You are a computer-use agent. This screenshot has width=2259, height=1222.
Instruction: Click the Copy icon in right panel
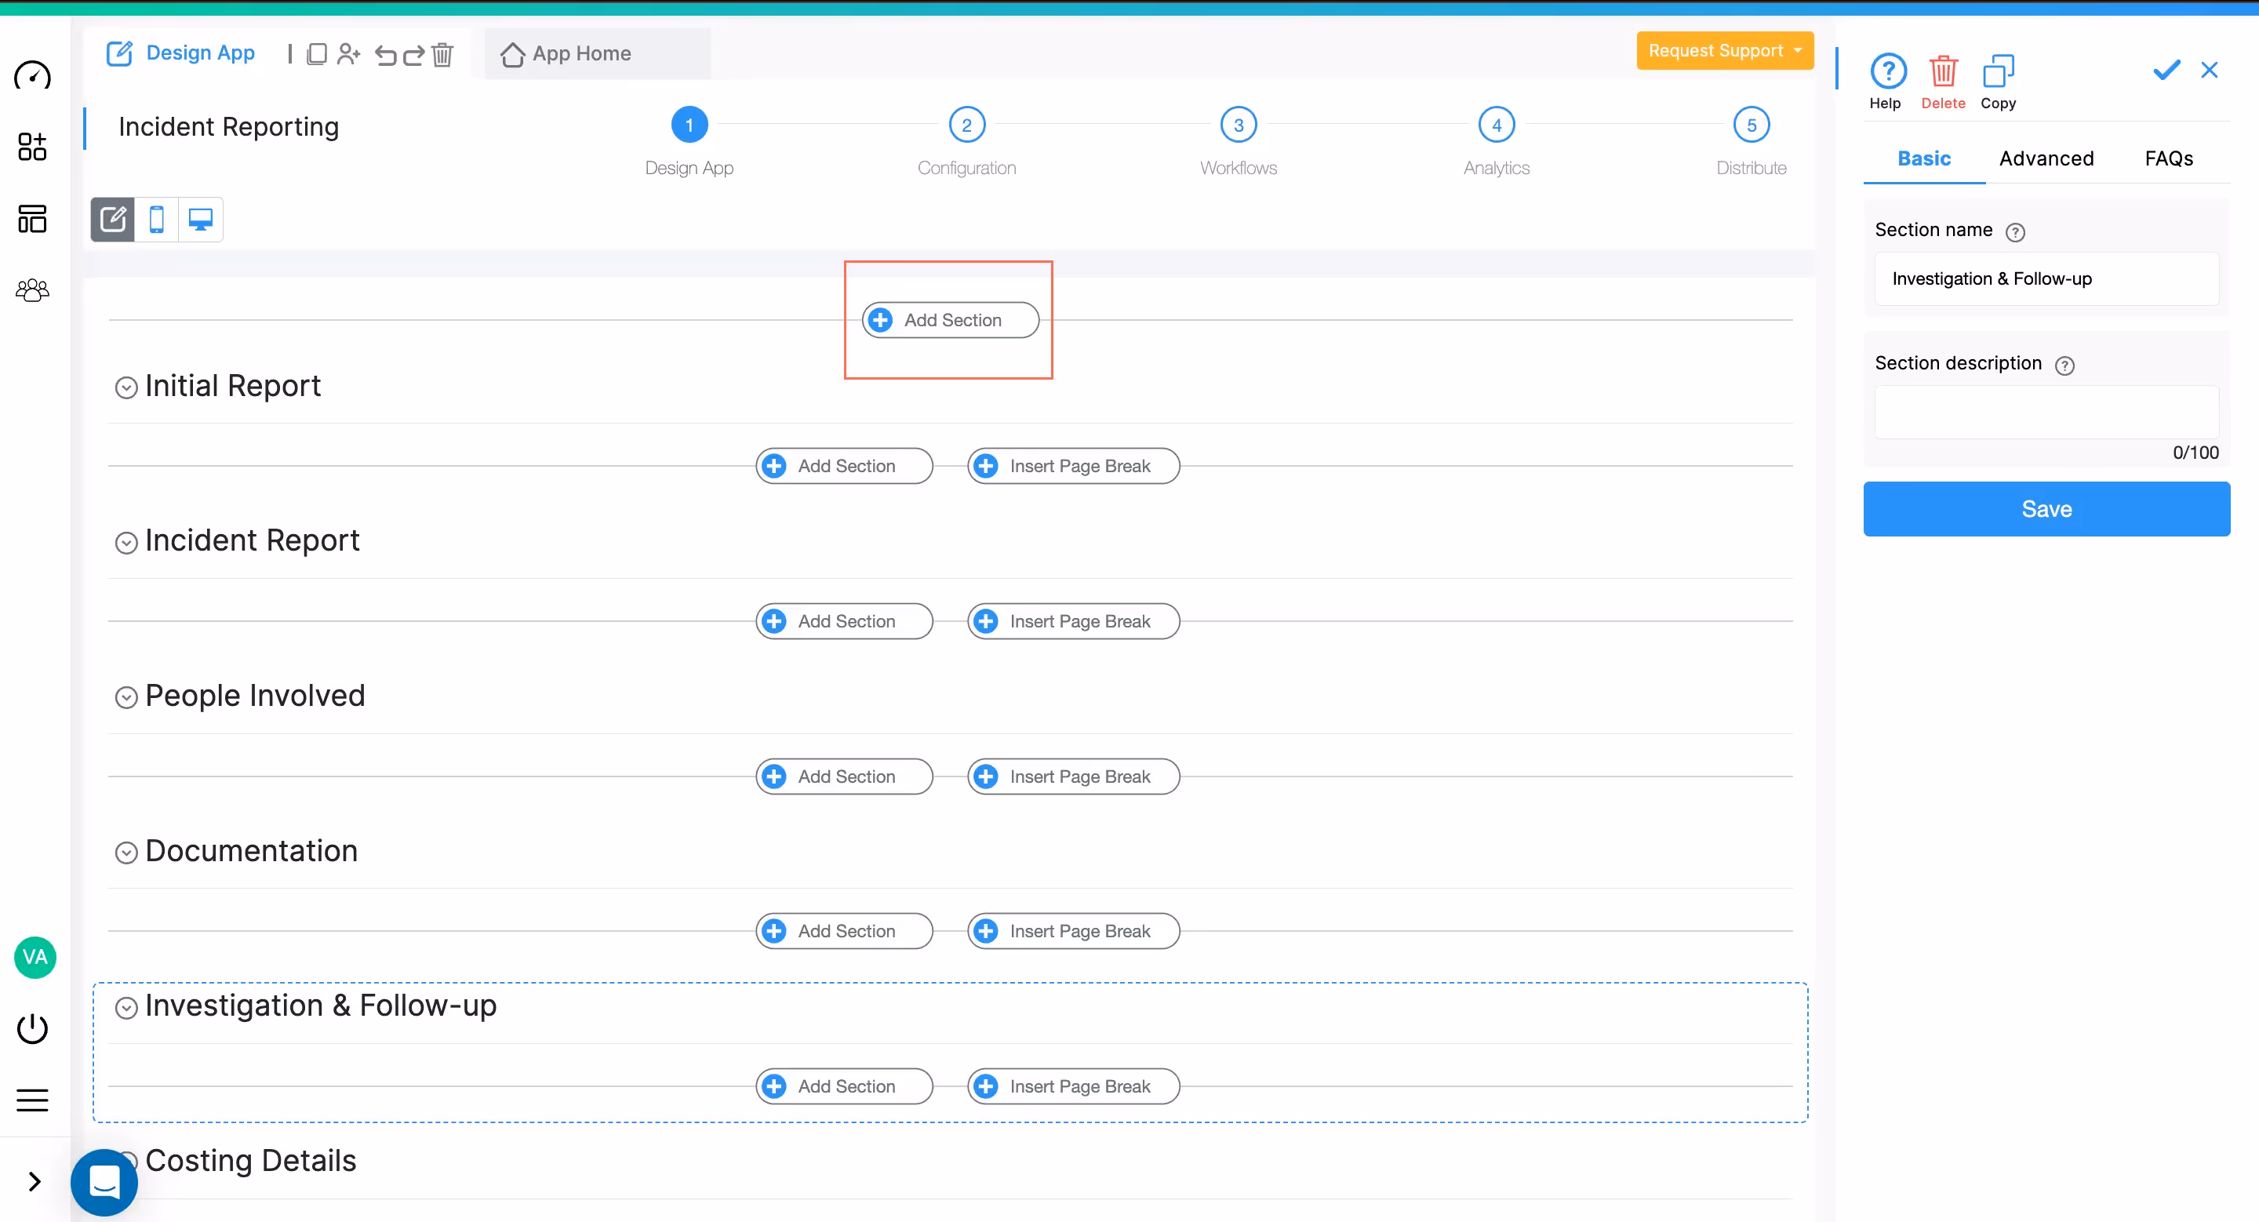coord(1997,72)
